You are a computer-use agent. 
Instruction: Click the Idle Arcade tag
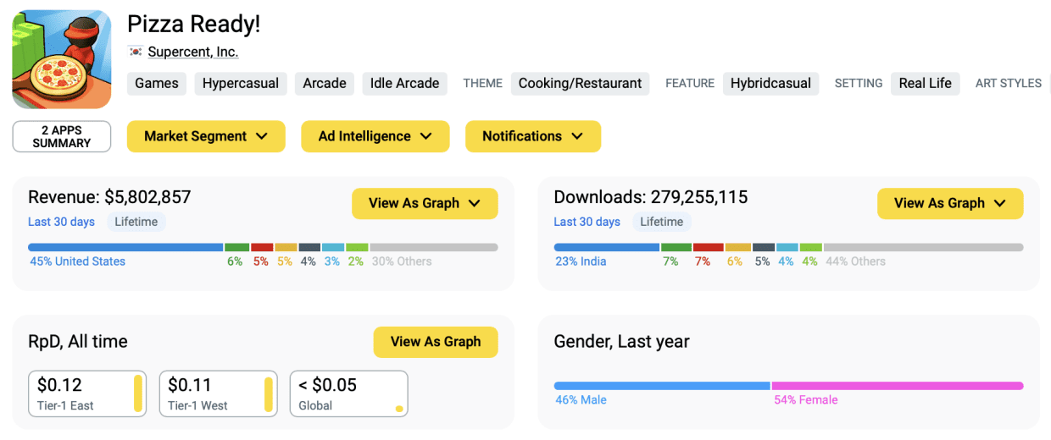tap(404, 83)
